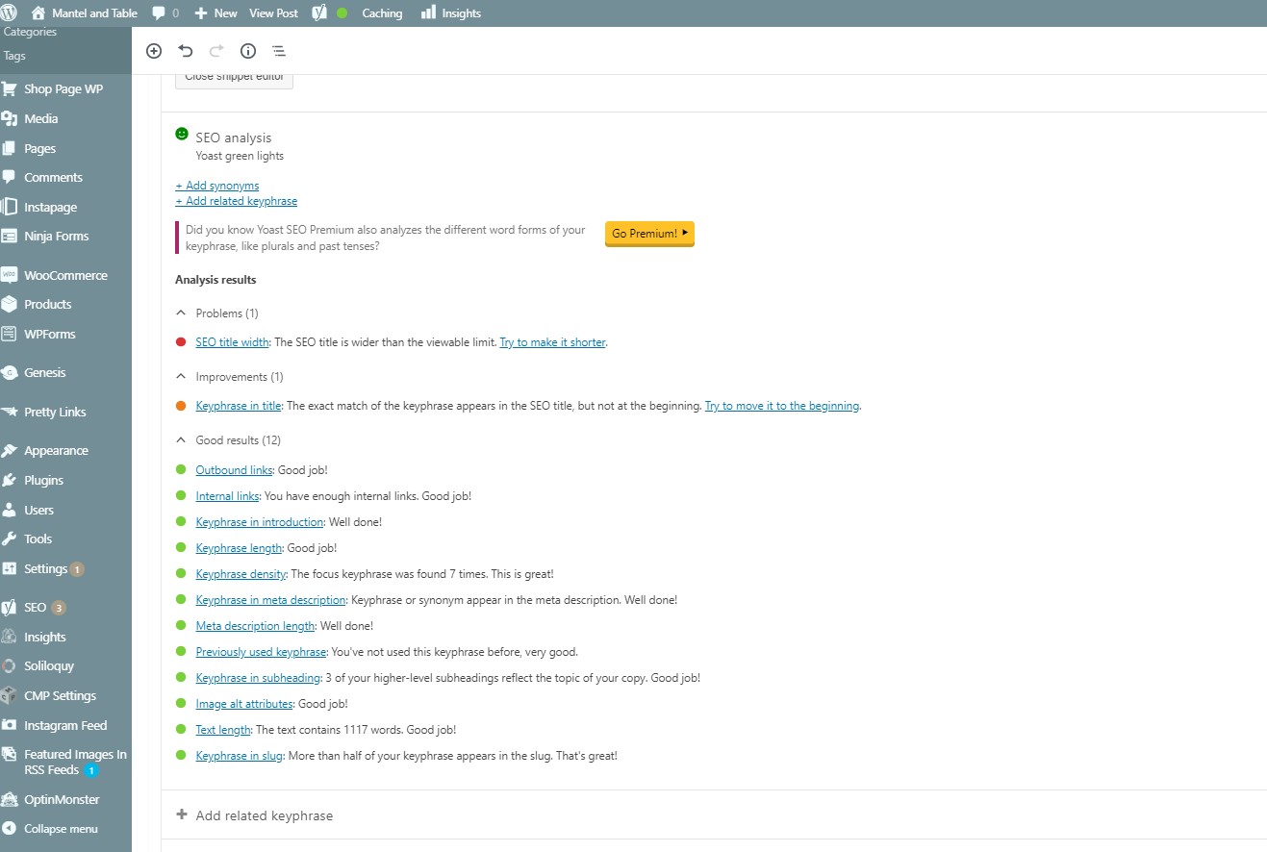This screenshot has width=1267, height=852.
Task: Open View Post in admin bar
Action: point(273,13)
